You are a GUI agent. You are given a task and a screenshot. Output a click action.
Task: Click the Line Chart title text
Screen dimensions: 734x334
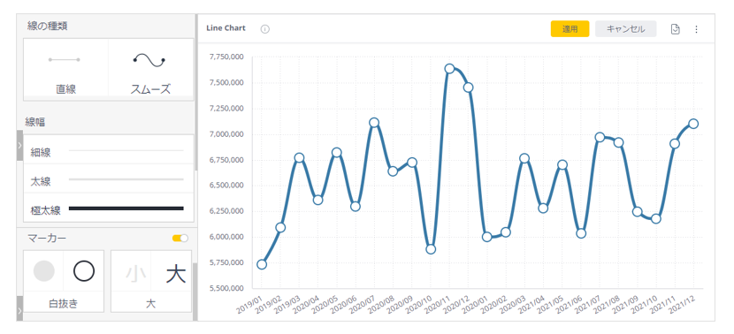click(x=226, y=28)
